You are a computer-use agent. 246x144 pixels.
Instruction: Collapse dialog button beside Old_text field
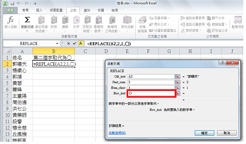177,77
